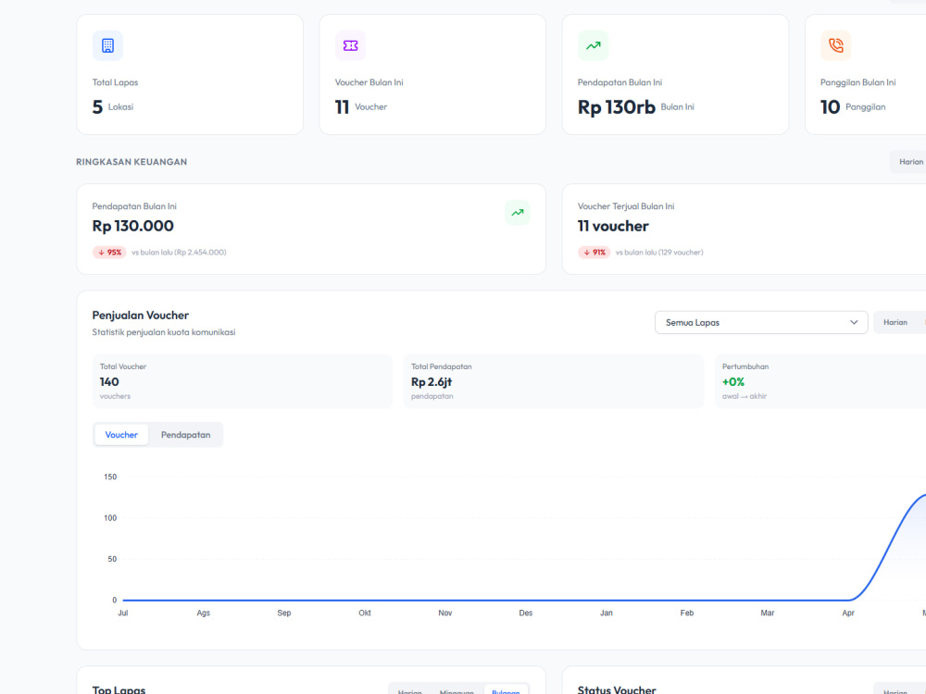Click the '11 Voucher' value in top card
Screen dimensions: 926x694
point(361,106)
